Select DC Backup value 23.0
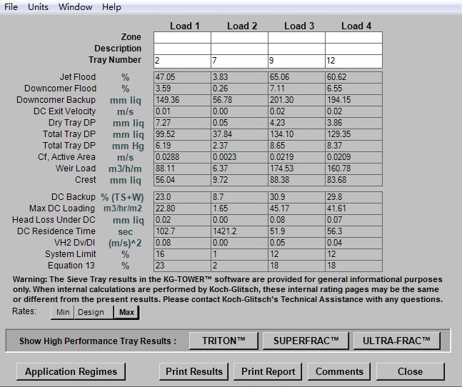The height and width of the screenshot is (387, 462). (x=182, y=197)
